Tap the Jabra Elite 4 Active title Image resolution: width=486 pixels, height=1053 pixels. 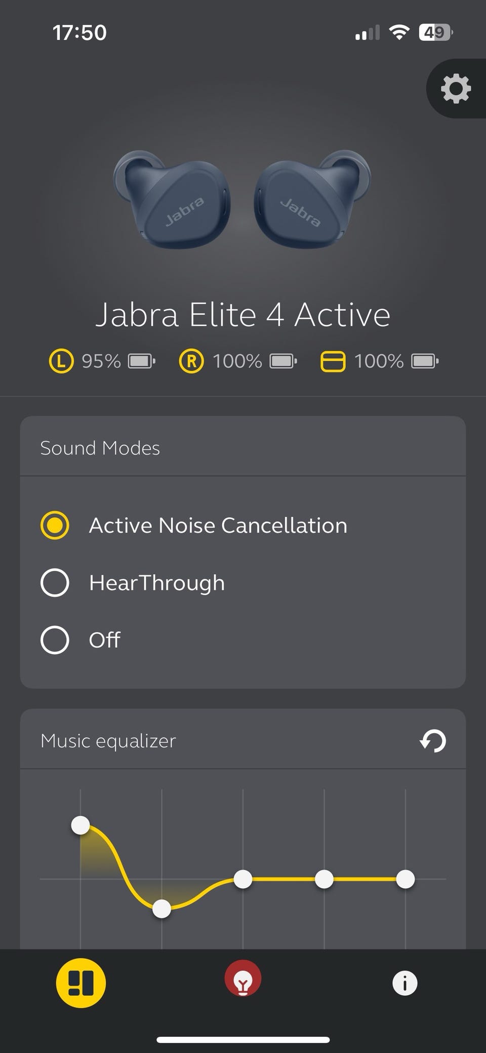coord(243,315)
